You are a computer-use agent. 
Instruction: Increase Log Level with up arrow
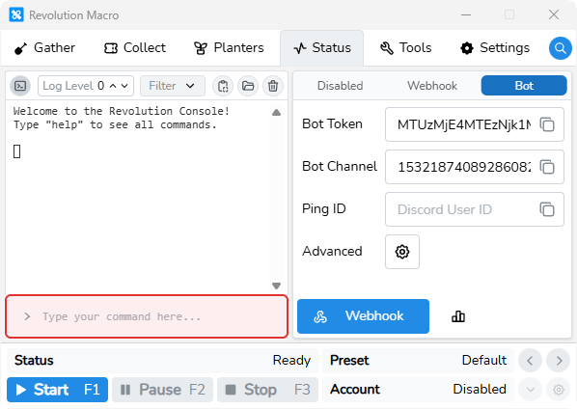(x=113, y=86)
